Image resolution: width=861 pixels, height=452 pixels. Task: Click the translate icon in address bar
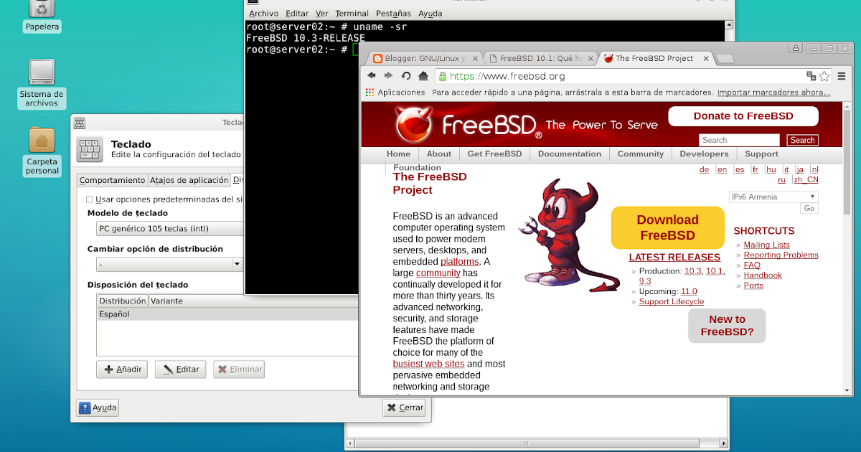[x=811, y=76]
